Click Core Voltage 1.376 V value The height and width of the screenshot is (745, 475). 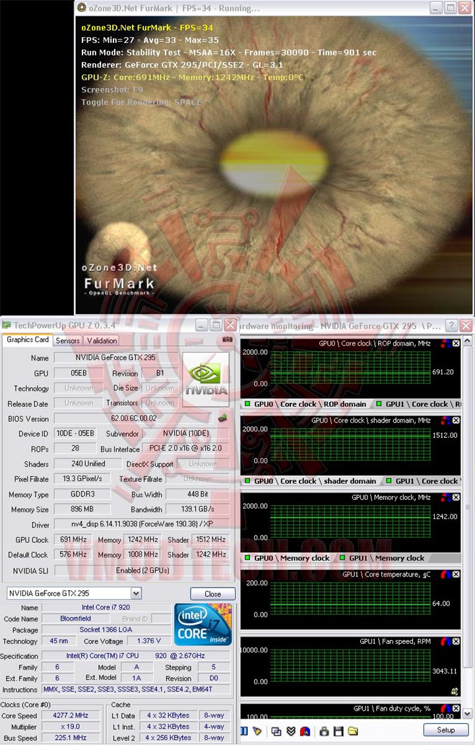coord(149,641)
